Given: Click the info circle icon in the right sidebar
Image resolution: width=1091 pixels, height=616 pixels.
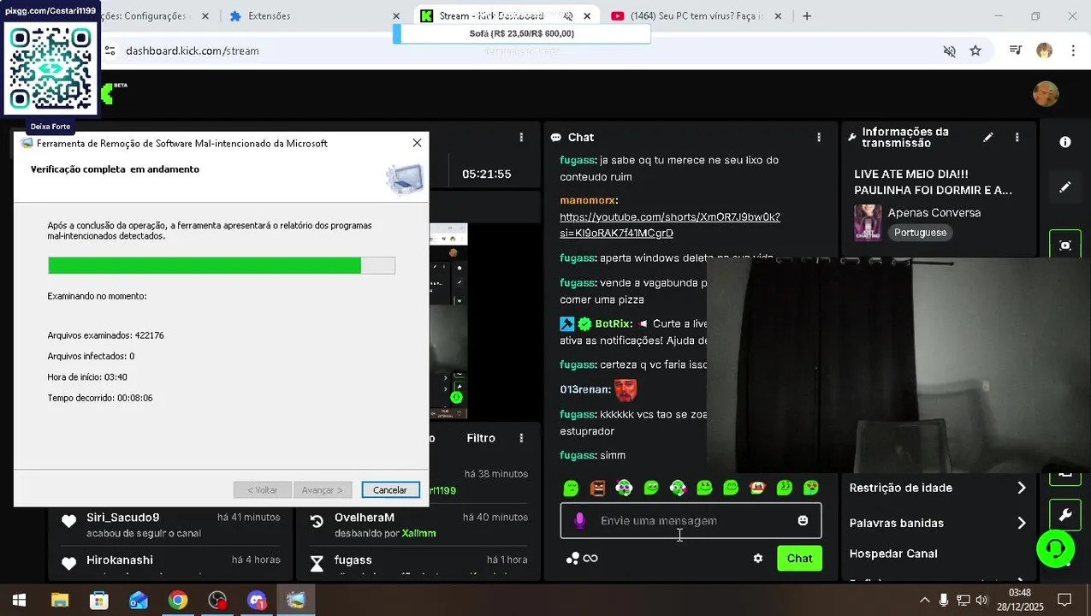Looking at the screenshot, I should tap(1065, 142).
